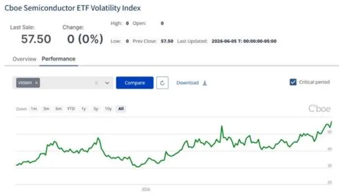This screenshot has width=344, height=196.
Task: Select the 10y zoom range
Action: click(x=108, y=109)
